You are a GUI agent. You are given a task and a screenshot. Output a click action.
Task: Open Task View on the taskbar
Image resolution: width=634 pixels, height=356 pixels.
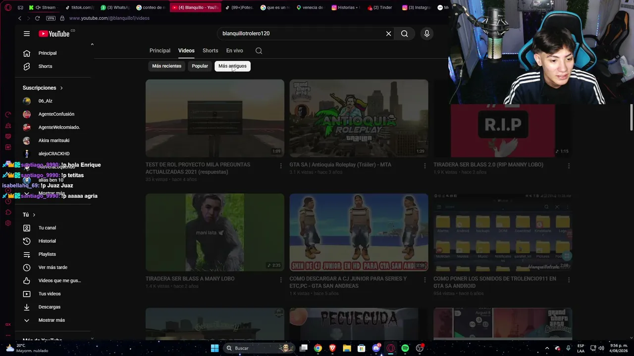(x=304, y=348)
